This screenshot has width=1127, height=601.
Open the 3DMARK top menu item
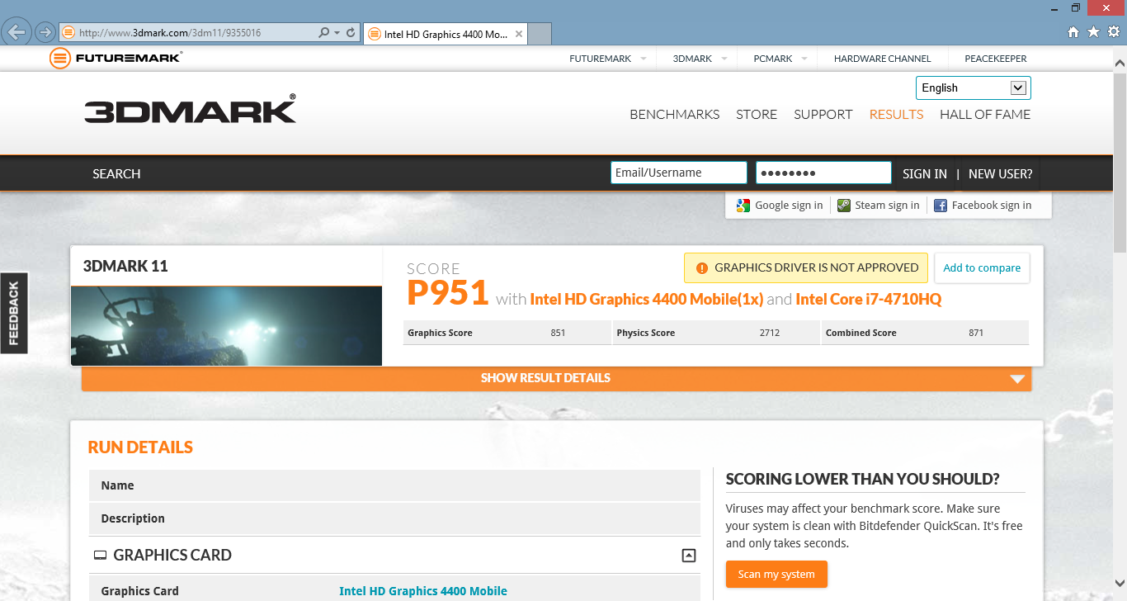692,59
